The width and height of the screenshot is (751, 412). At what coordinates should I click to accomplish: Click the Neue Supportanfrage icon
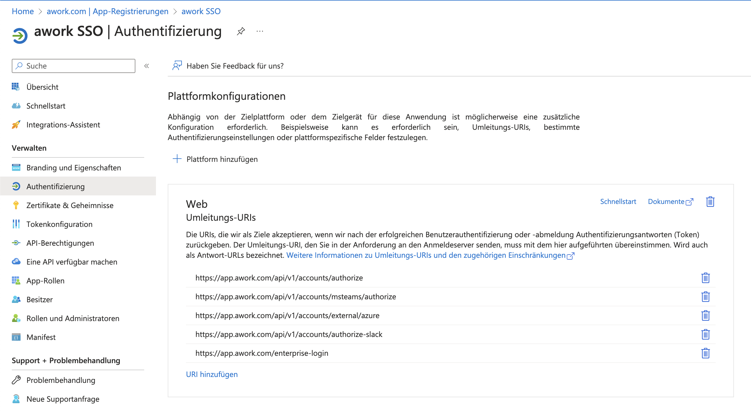(x=16, y=399)
